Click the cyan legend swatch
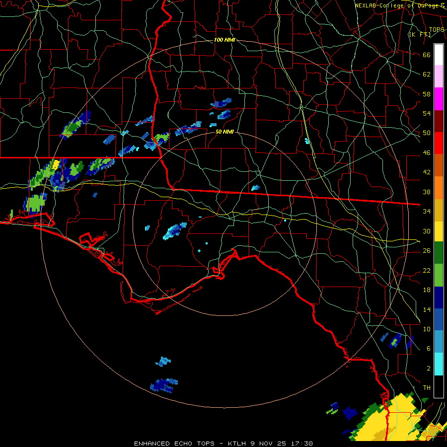Screen dimensions: 447x447 click(x=439, y=364)
